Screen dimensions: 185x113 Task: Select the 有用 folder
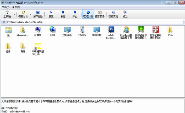pos(23,48)
